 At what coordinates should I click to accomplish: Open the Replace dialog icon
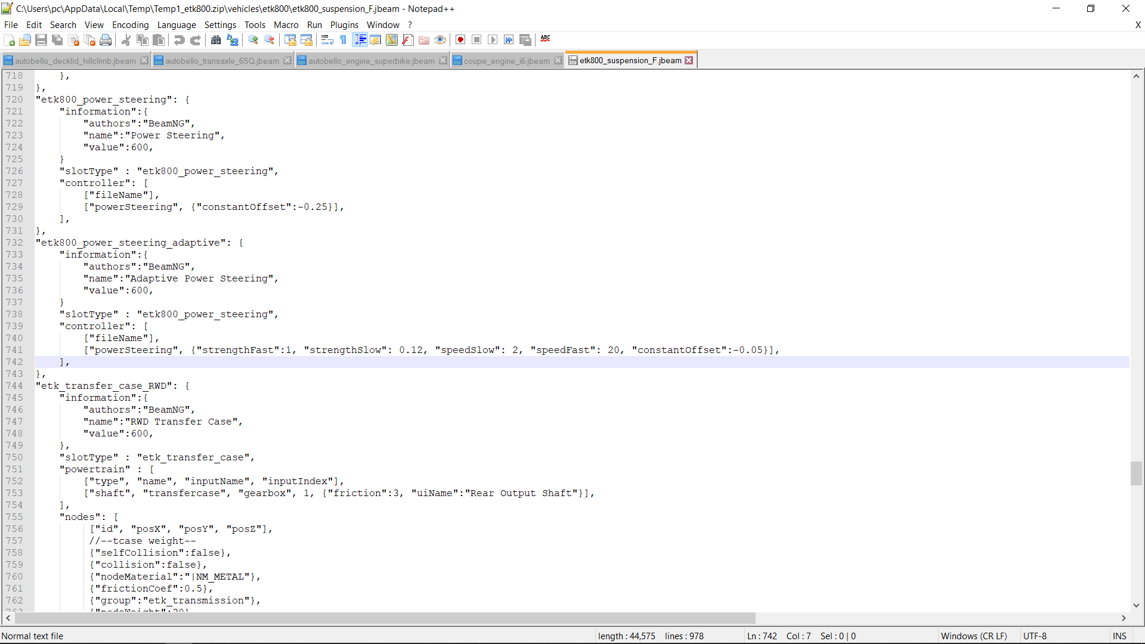(233, 40)
